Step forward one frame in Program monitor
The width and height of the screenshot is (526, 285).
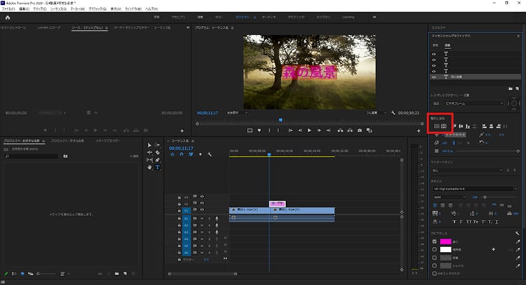[x=319, y=131]
